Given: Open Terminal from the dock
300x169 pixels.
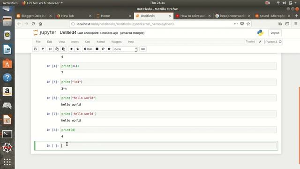Looking at the screenshot, I should (7, 134).
